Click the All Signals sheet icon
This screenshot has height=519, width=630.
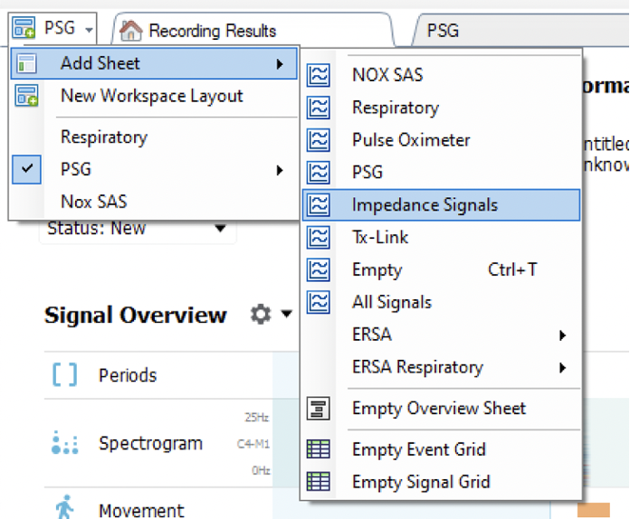[x=319, y=302]
